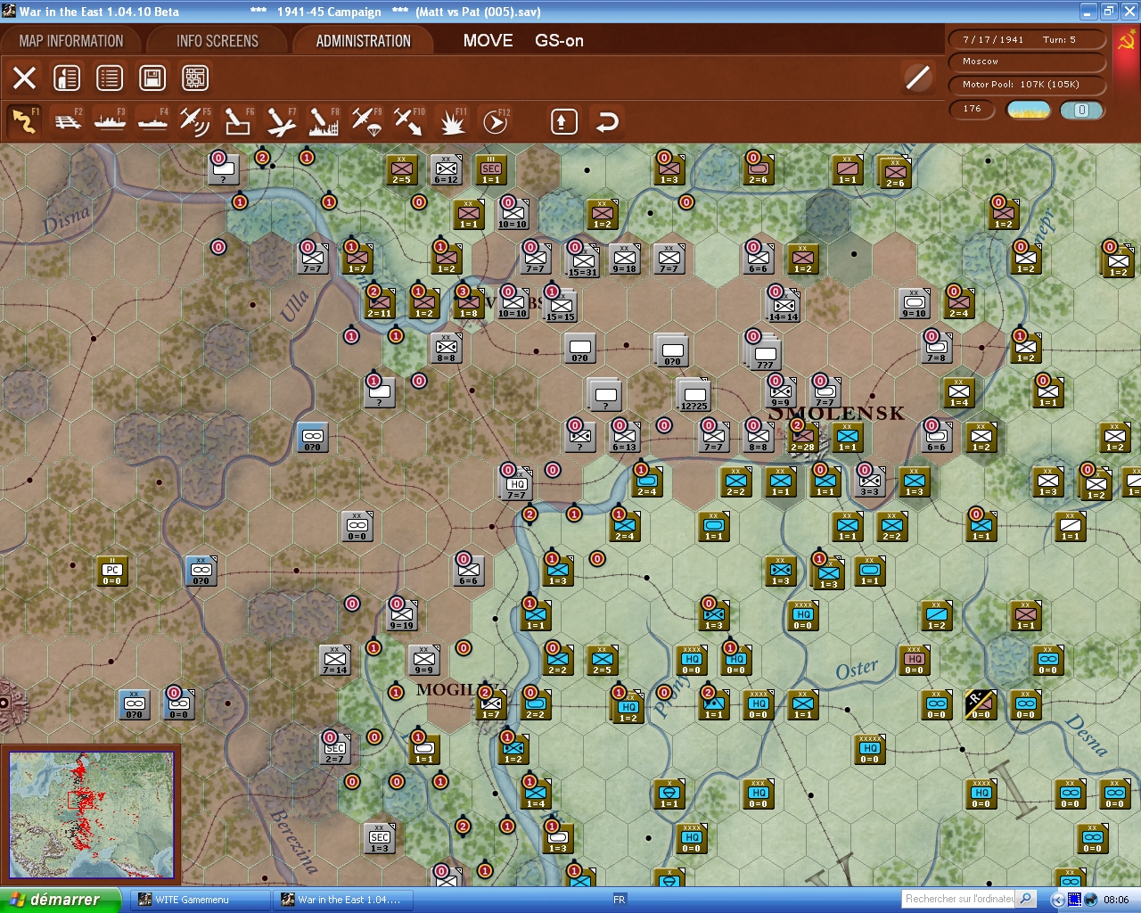Image resolution: width=1141 pixels, height=913 pixels.
Task: Select the F9 air transport parachute icon
Action: pyautogui.click(x=366, y=121)
